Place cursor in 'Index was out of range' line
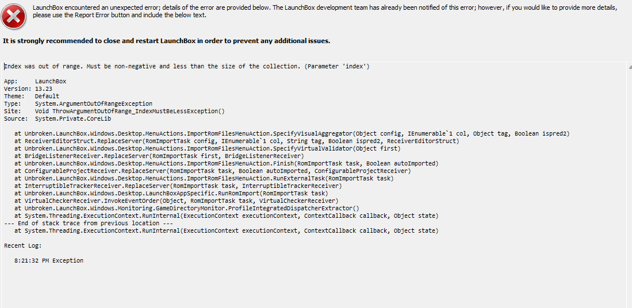The width and height of the screenshot is (632, 308). click(187, 67)
